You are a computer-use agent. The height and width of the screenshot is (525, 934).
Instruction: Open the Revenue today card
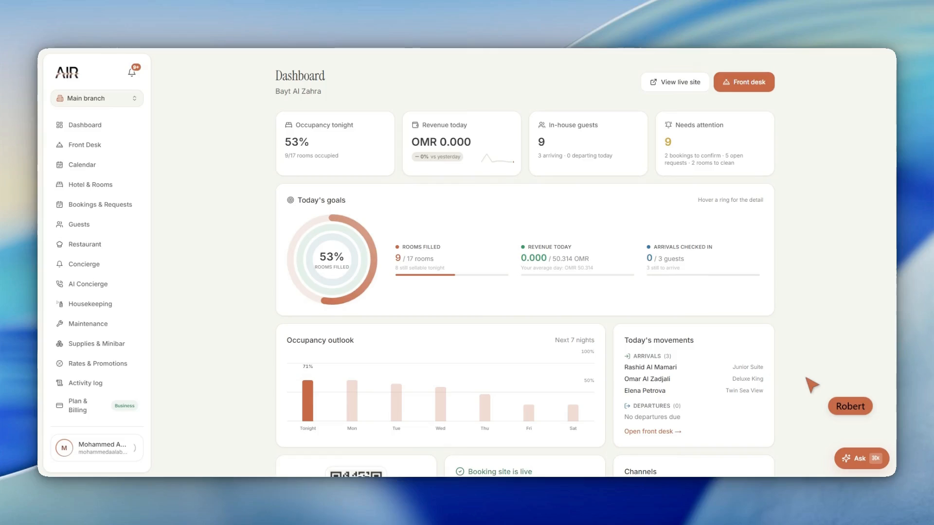(462, 143)
